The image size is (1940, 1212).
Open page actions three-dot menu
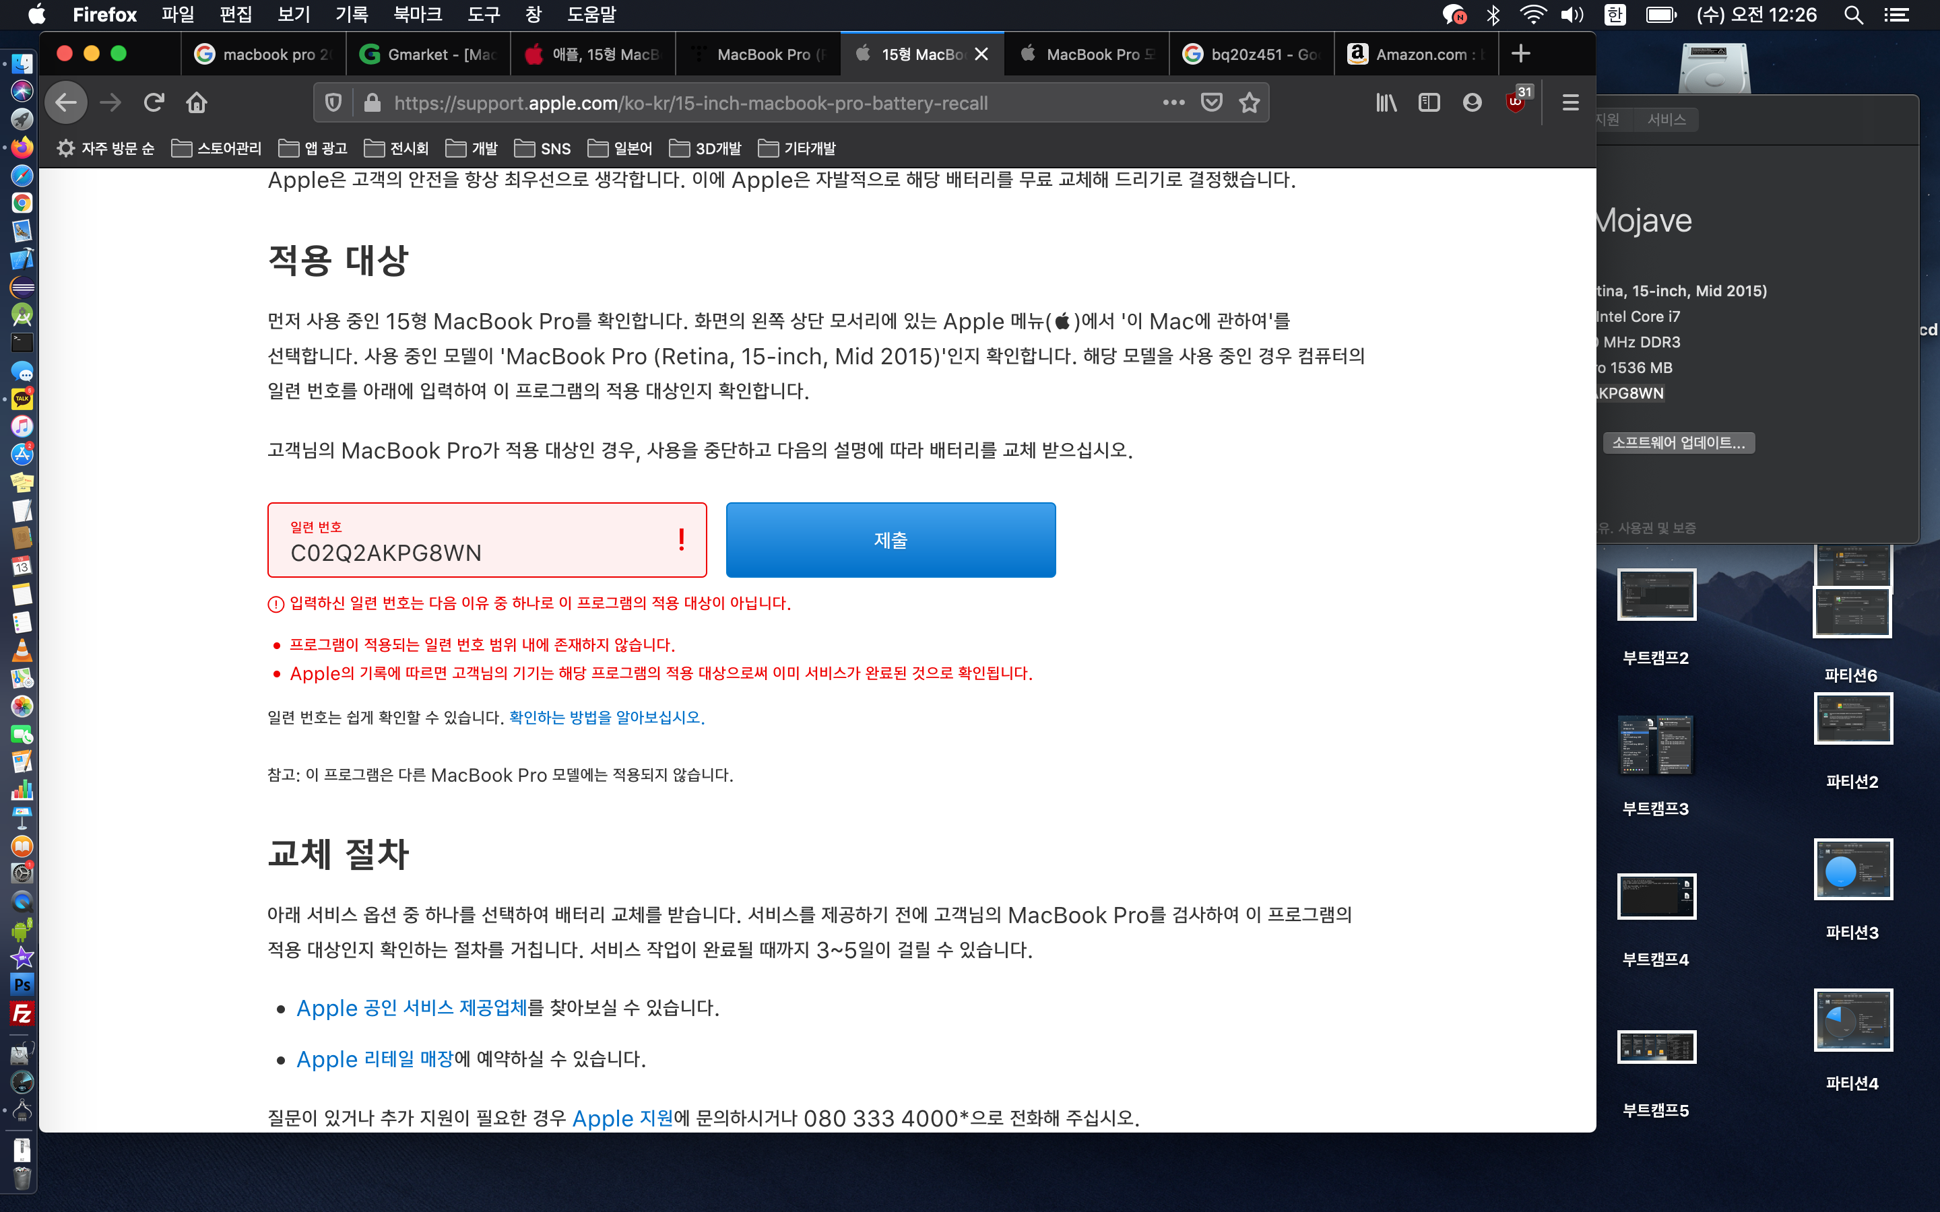tap(1173, 102)
